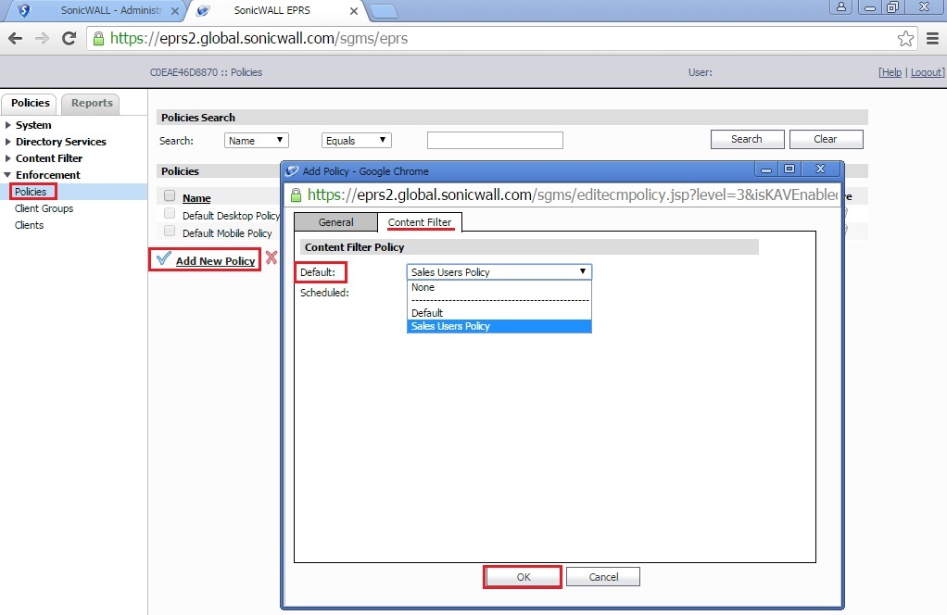947x615 pixels.
Task: Check the Default Mobile Policy checkbox
Action: click(170, 232)
